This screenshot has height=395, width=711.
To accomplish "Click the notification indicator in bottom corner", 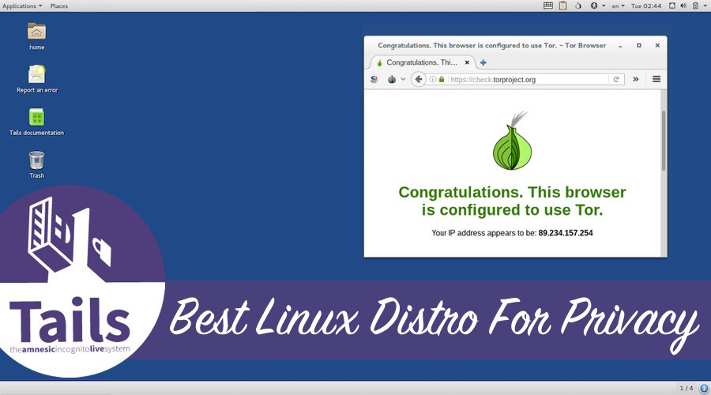I will [x=704, y=388].
